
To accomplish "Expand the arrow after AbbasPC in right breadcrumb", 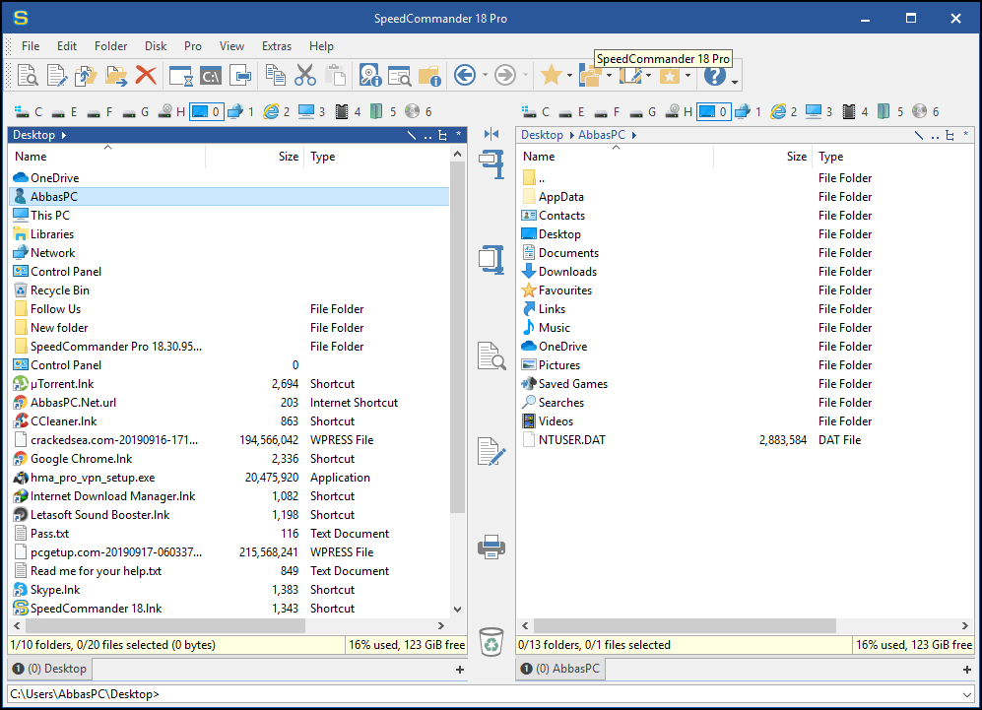I will [x=633, y=135].
